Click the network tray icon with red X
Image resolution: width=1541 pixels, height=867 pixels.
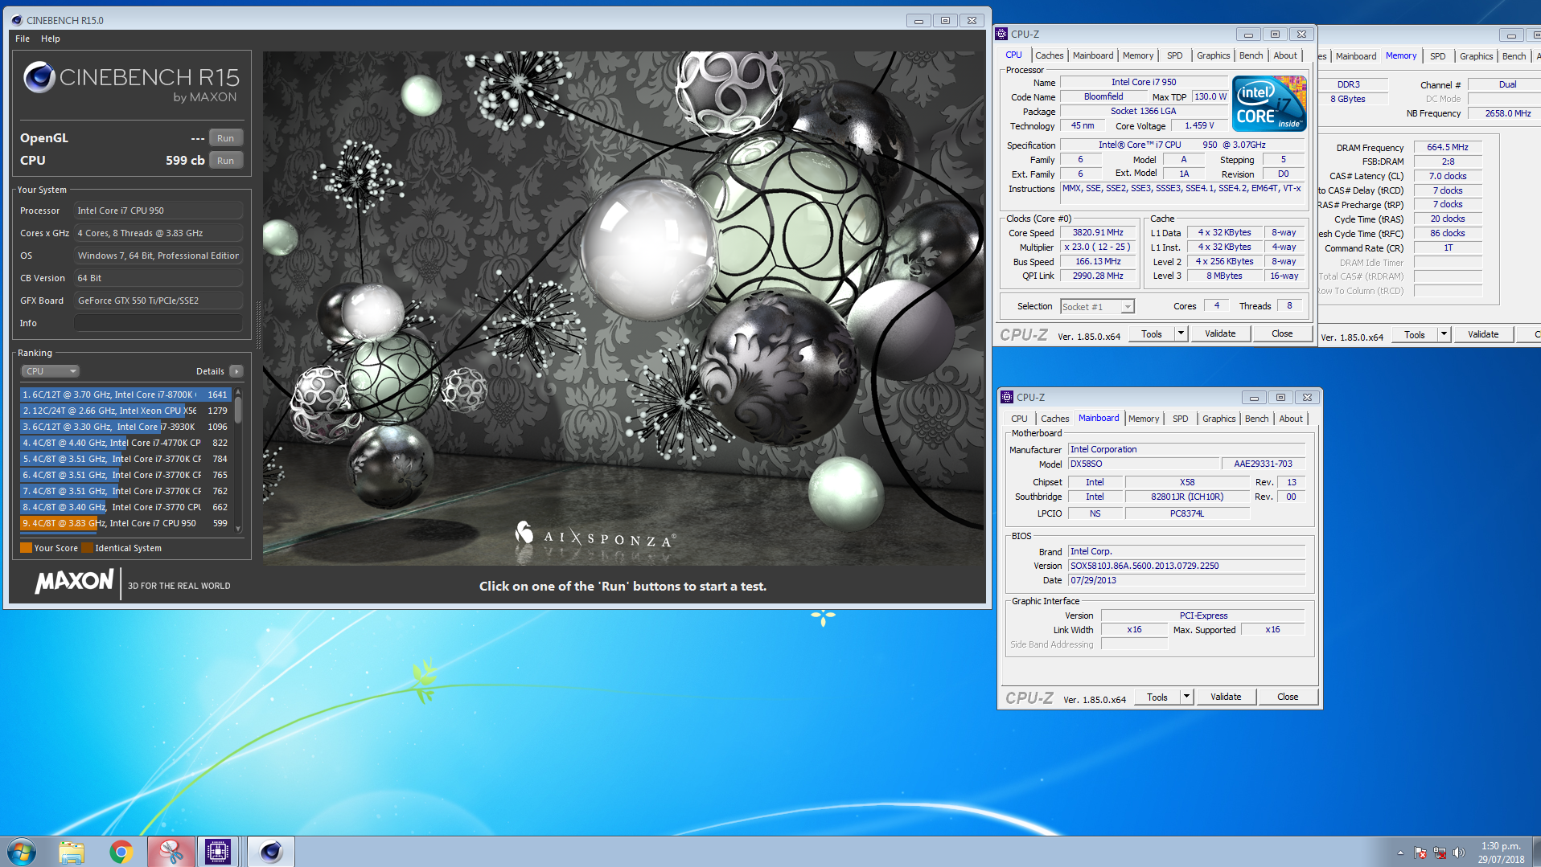point(1439,853)
